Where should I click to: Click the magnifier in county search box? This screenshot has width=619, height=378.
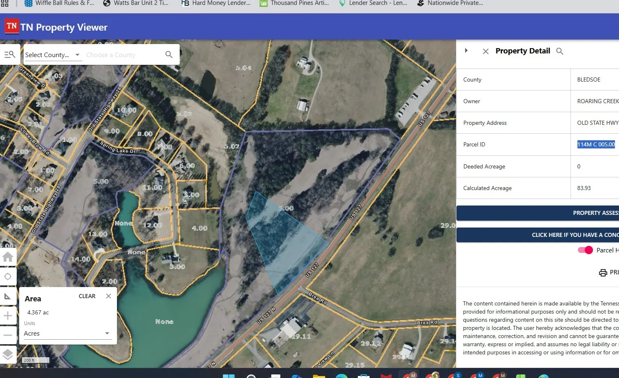click(169, 55)
